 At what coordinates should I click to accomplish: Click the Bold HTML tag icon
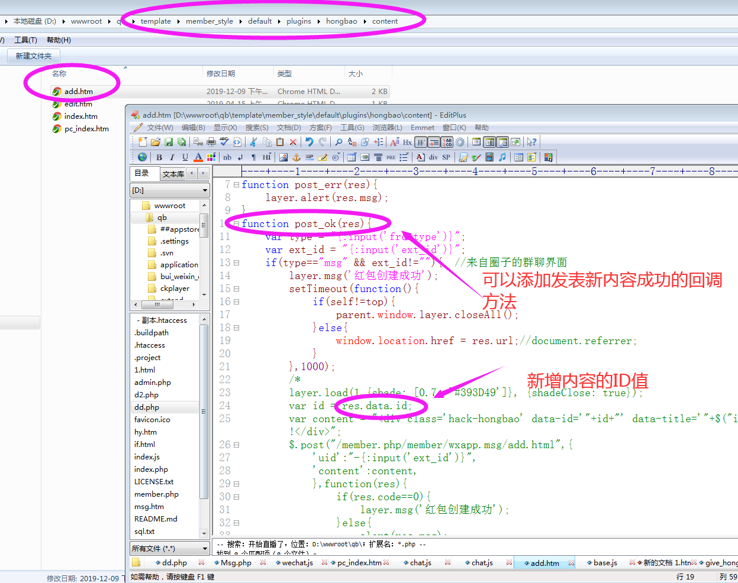tap(159, 157)
